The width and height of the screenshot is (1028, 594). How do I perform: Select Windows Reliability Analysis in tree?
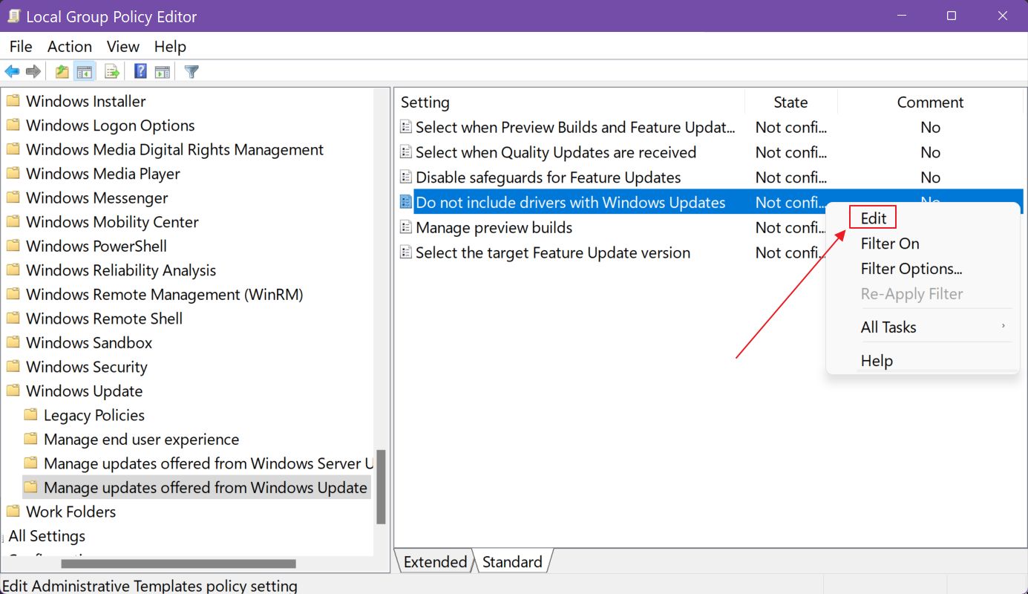tap(121, 270)
